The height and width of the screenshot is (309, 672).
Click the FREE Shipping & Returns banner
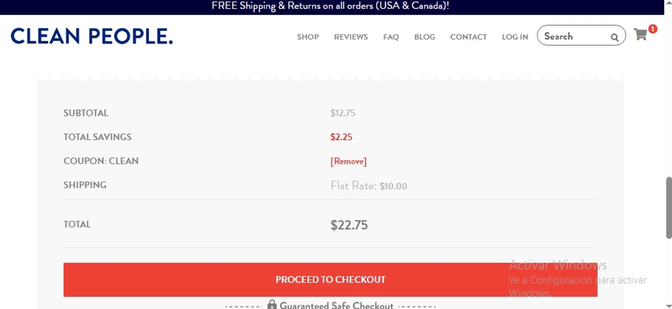pos(330,6)
